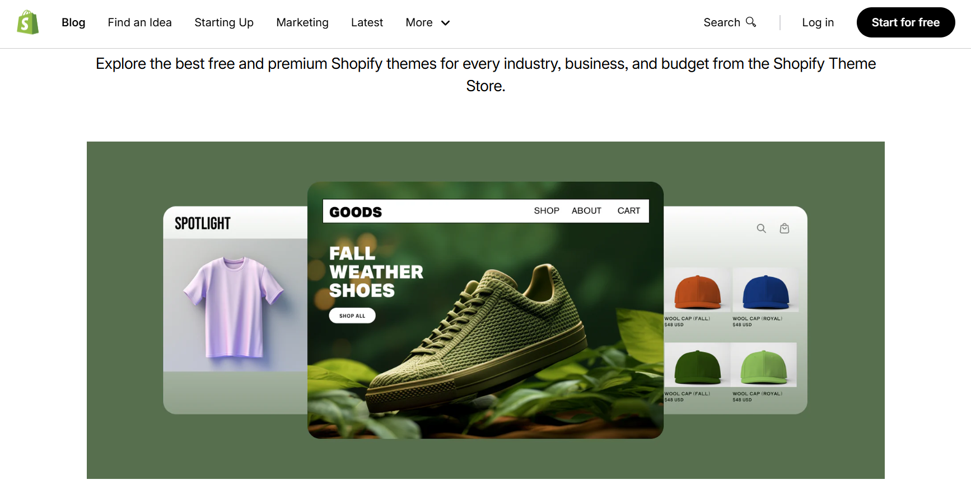Click SHOP ALL in the Fall Weather Shoes banner

(x=352, y=315)
